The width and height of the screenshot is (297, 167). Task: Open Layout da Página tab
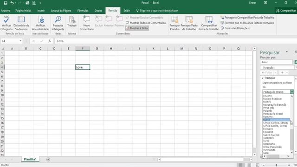(x=61, y=11)
